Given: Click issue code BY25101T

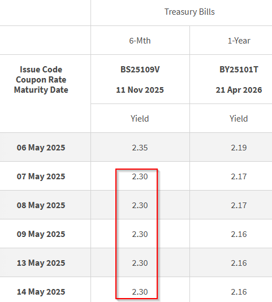Looking at the screenshot, I should click(239, 70).
